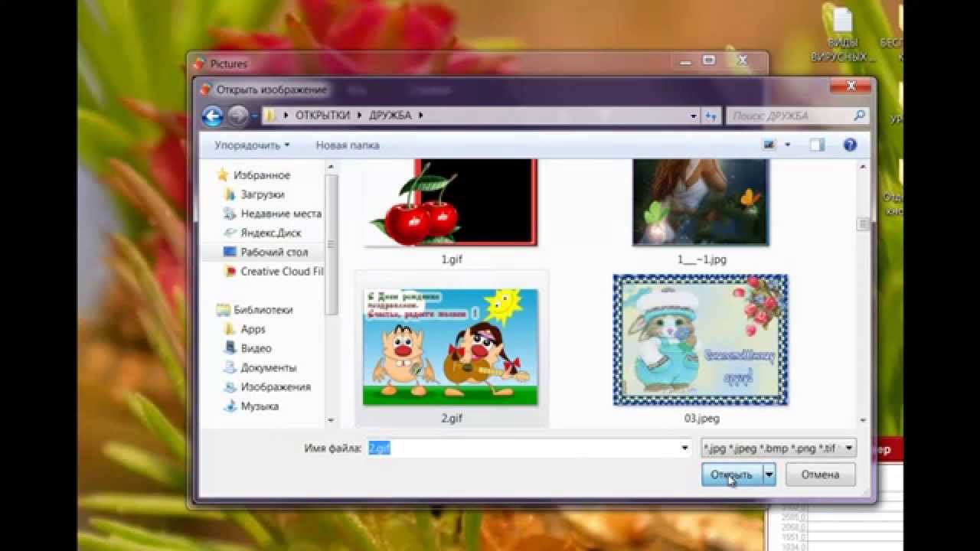The height and width of the screenshot is (551, 980).
Task: Click the file name 03.jpeg label
Action: tap(702, 419)
